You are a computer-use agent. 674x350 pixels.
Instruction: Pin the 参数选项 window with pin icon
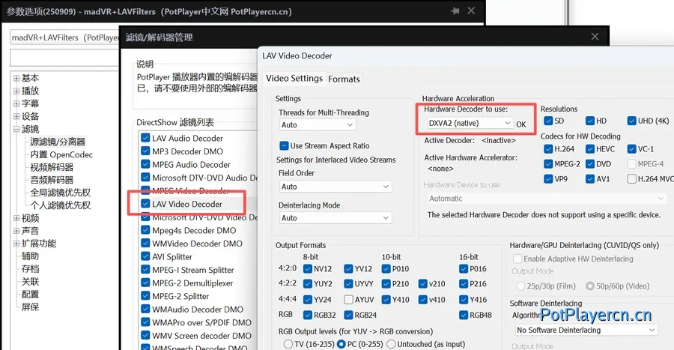(455, 11)
